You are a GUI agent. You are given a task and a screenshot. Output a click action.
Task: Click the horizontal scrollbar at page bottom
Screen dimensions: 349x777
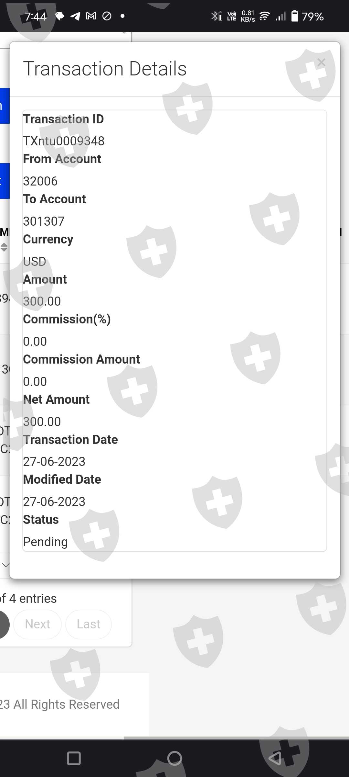[236, 738]
